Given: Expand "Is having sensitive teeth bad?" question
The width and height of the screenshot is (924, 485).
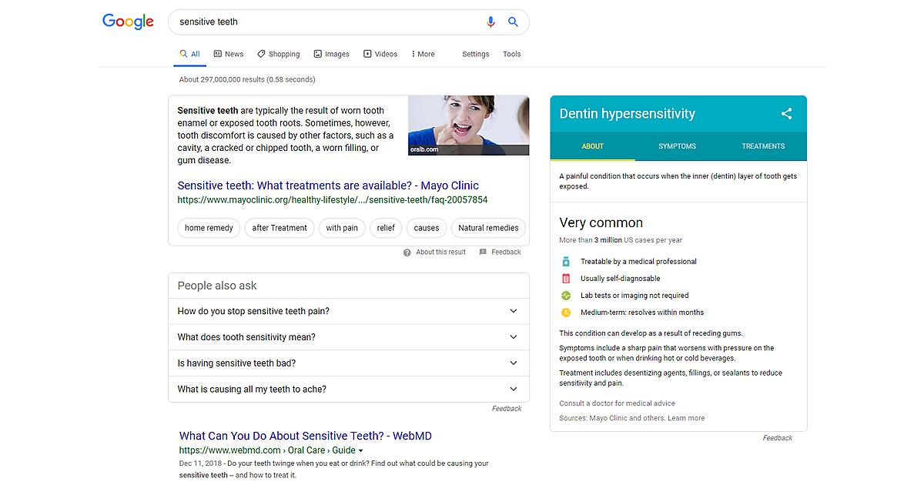Looking at the screenshot, I should [514, 363].
